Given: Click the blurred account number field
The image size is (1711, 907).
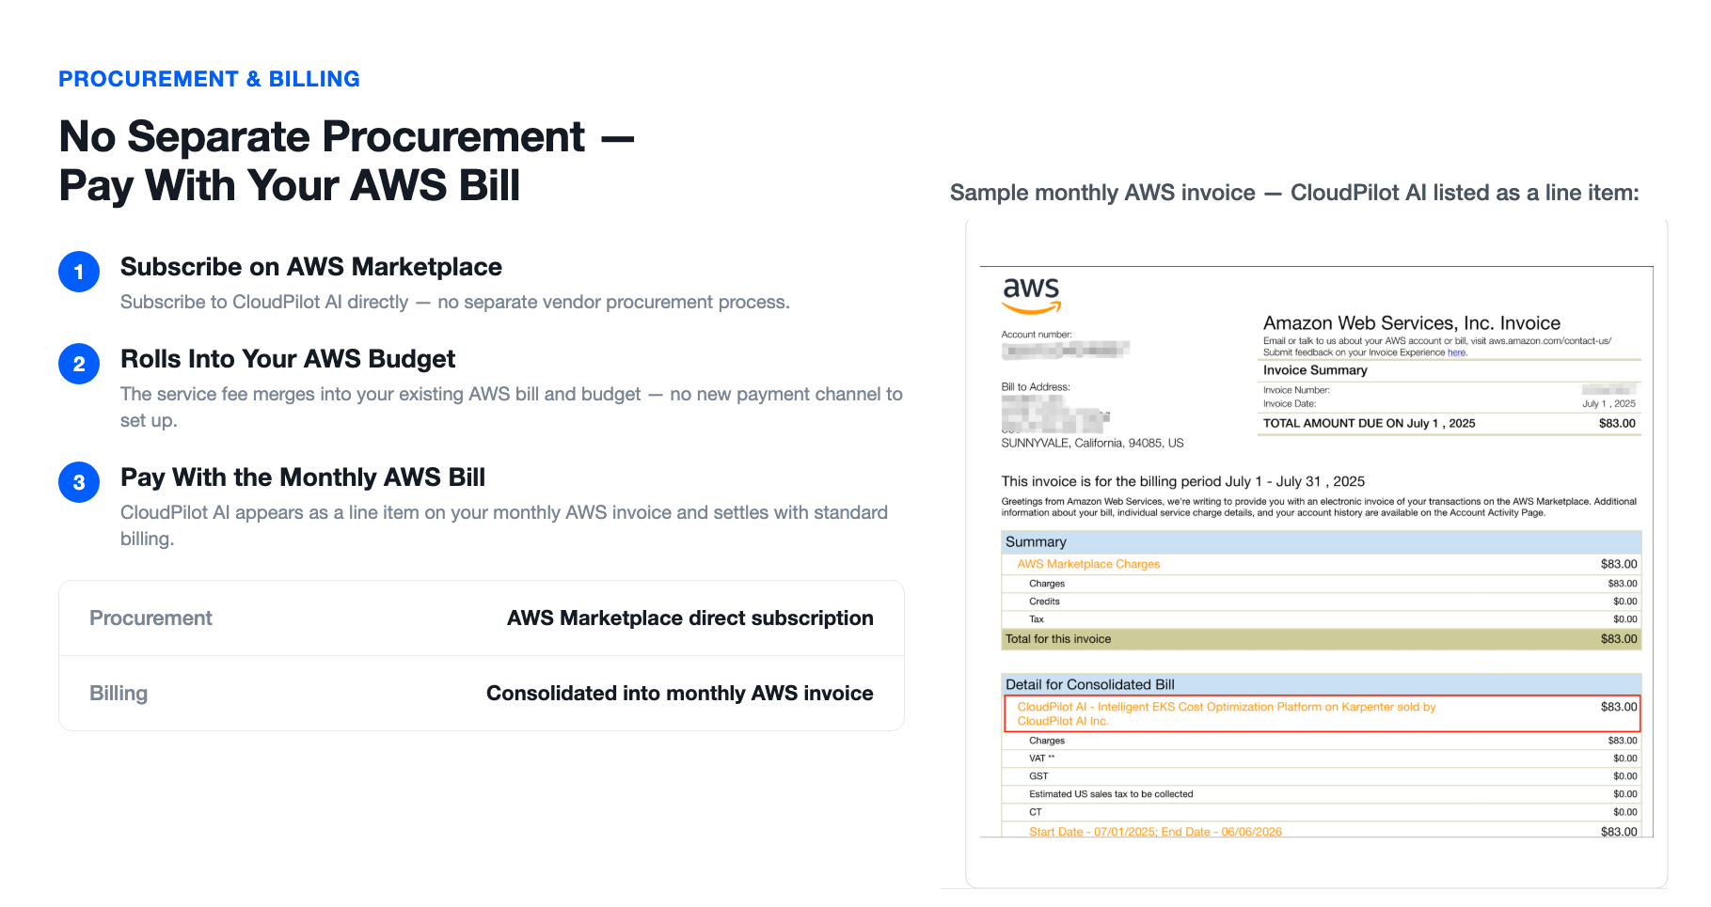Looking at the screenshot, I should [1066, 351].
